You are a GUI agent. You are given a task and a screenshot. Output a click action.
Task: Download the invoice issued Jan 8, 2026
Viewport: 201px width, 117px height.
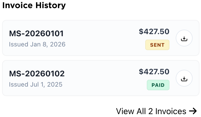coord(184,38)
